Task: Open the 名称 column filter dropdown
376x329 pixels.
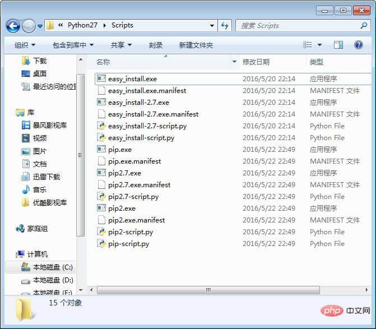Action: (x=235, y=62)
